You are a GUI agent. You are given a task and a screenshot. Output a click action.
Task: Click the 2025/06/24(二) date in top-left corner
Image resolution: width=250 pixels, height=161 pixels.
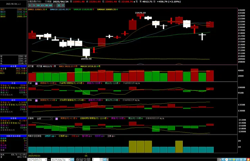pos(14,4)
